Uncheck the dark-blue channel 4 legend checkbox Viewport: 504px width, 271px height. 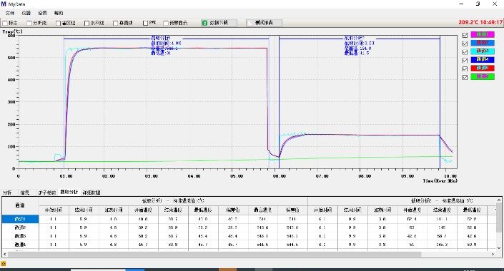coord(465,61)
